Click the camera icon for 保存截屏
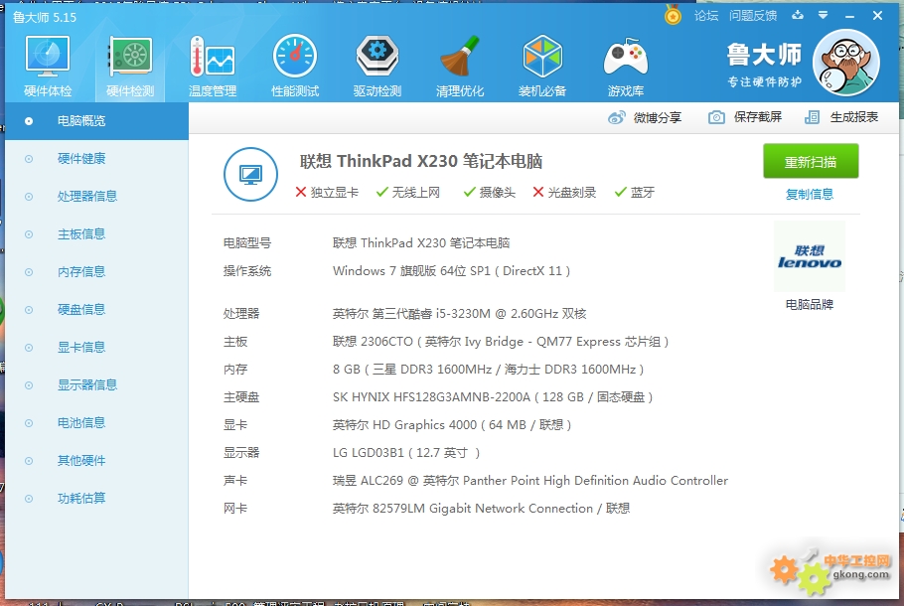 click(x=716, y=117)
